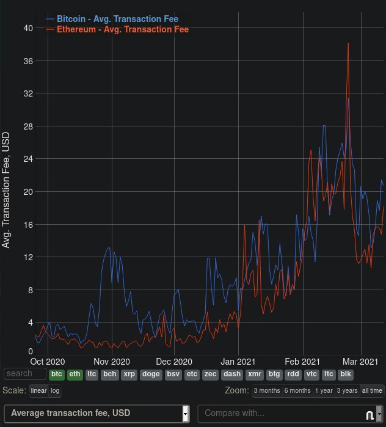This screenshot has width=386, height=427.
Task: Set scale to linear
Action: [38, 391]
